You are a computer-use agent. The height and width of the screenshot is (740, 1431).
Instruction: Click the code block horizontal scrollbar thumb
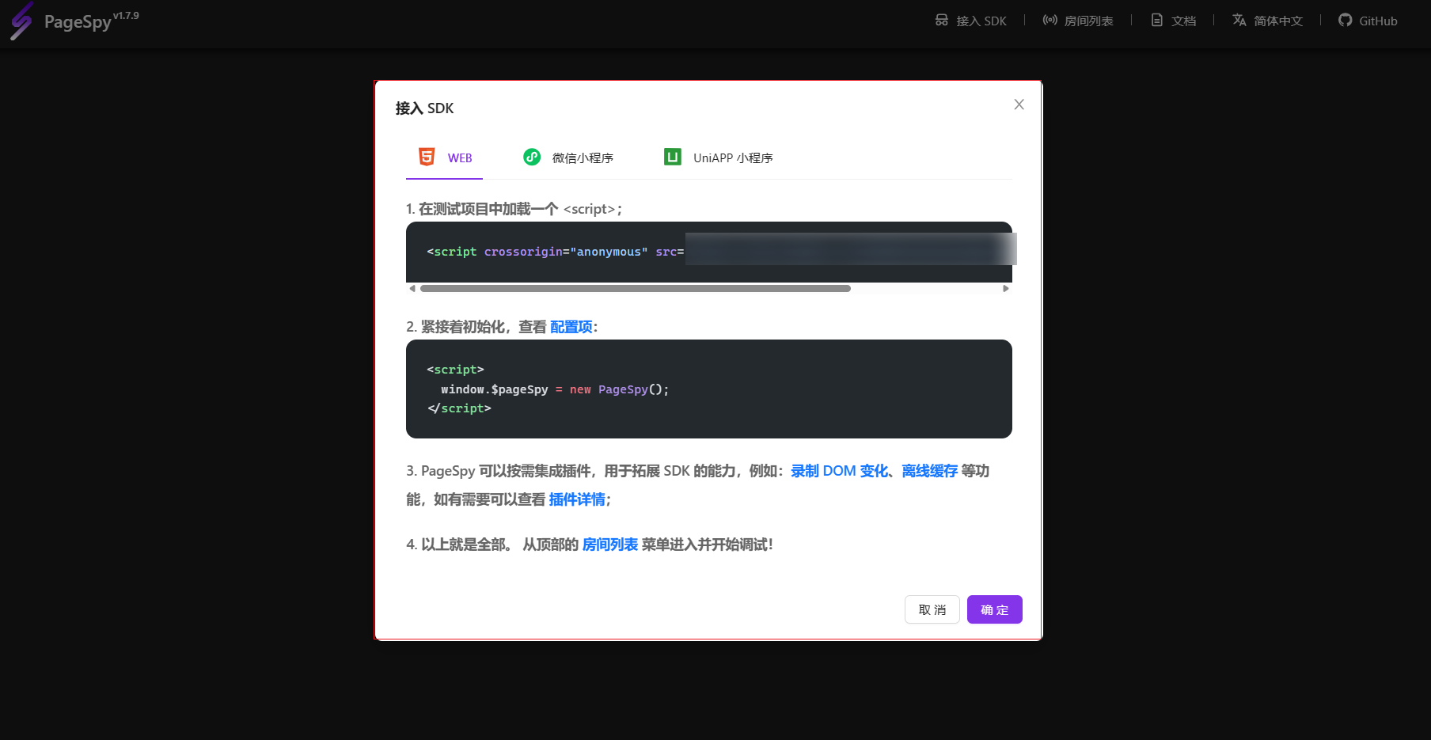[636, 289]
